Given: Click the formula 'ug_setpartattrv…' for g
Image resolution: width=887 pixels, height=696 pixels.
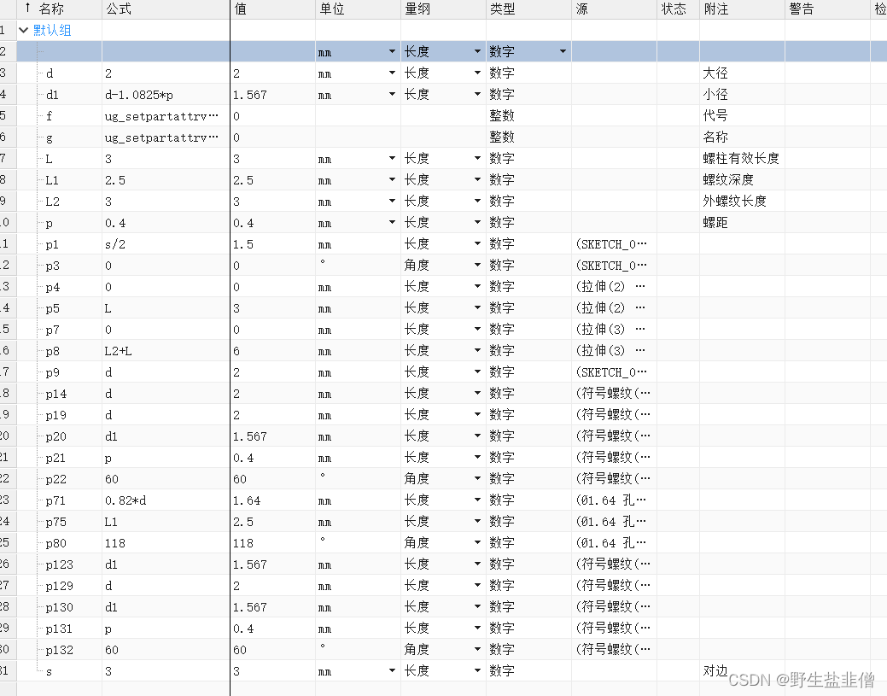Looking at the screenshot, I should pyautogui.click(x=161, y=137).
